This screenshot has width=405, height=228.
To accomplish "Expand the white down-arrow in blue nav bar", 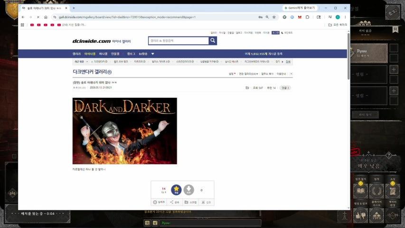I will point(153,54).
